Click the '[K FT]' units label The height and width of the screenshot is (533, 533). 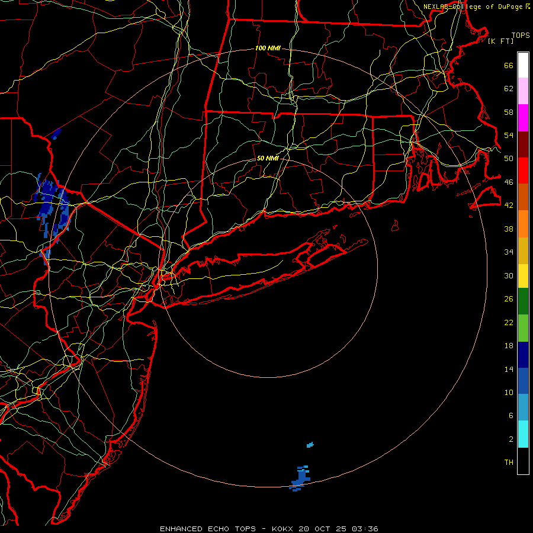[500, 41]
